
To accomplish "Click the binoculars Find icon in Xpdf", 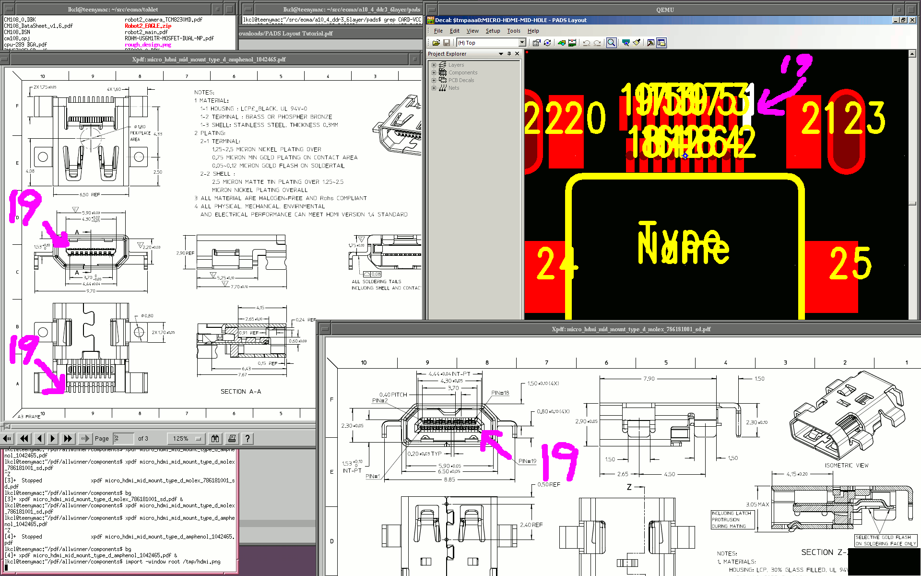I will 215,438.
